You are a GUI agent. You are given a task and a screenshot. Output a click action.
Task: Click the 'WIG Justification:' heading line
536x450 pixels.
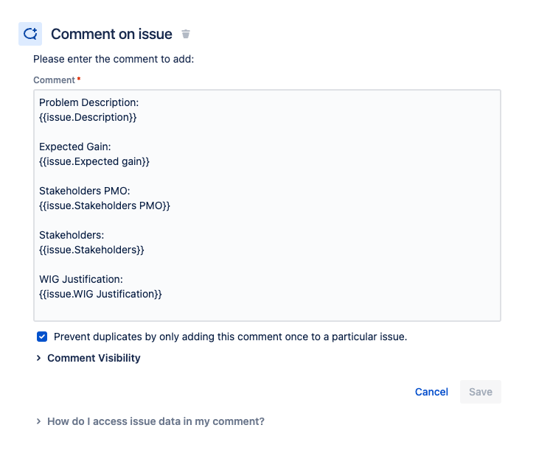pyautogui.click(x=81, y=279)
